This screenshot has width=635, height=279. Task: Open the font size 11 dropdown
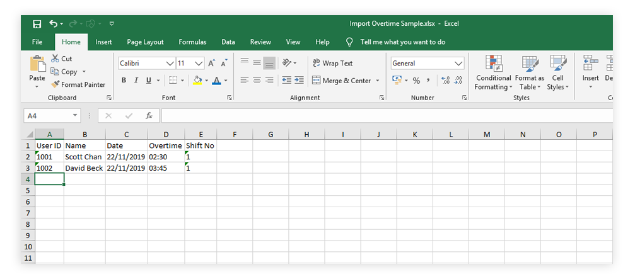pyautogui.click(x=199, y=64)
